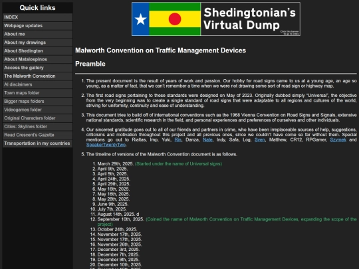Viewport: 359px width, 269px height.
Task: Click the Preamble heading
Action: pyautogui.click(x=90, y=64)
